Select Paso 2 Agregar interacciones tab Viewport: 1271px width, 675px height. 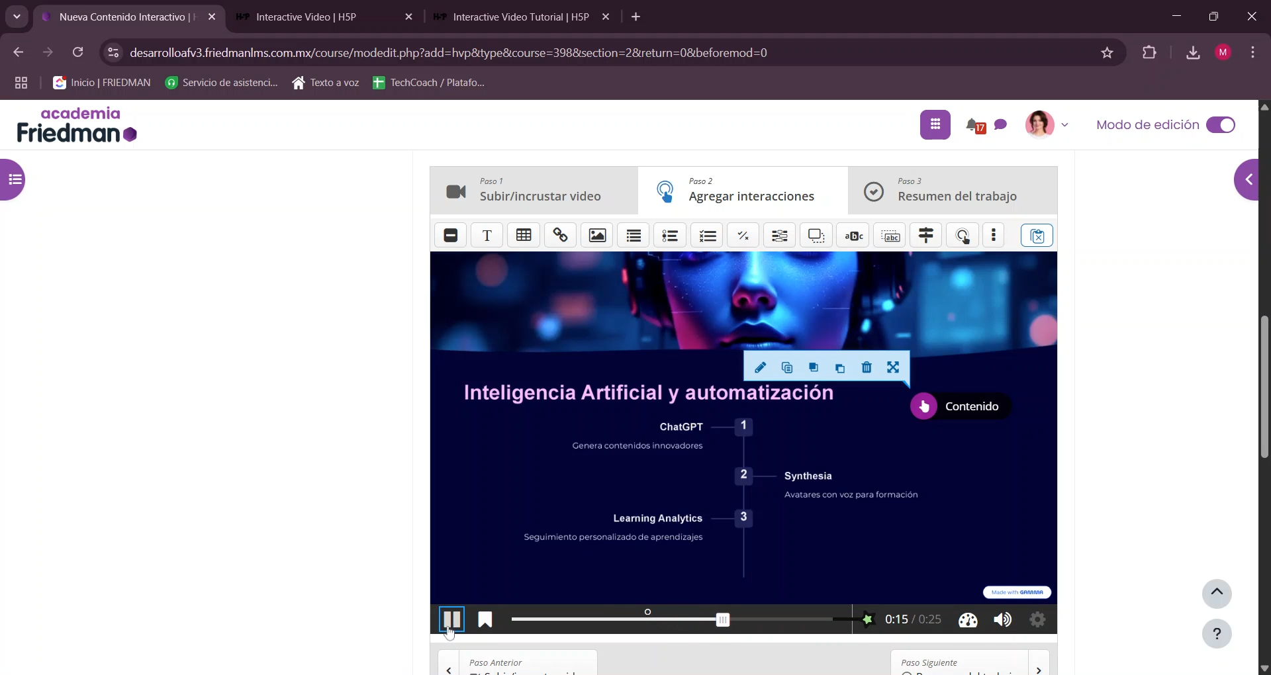coord(743,191)
